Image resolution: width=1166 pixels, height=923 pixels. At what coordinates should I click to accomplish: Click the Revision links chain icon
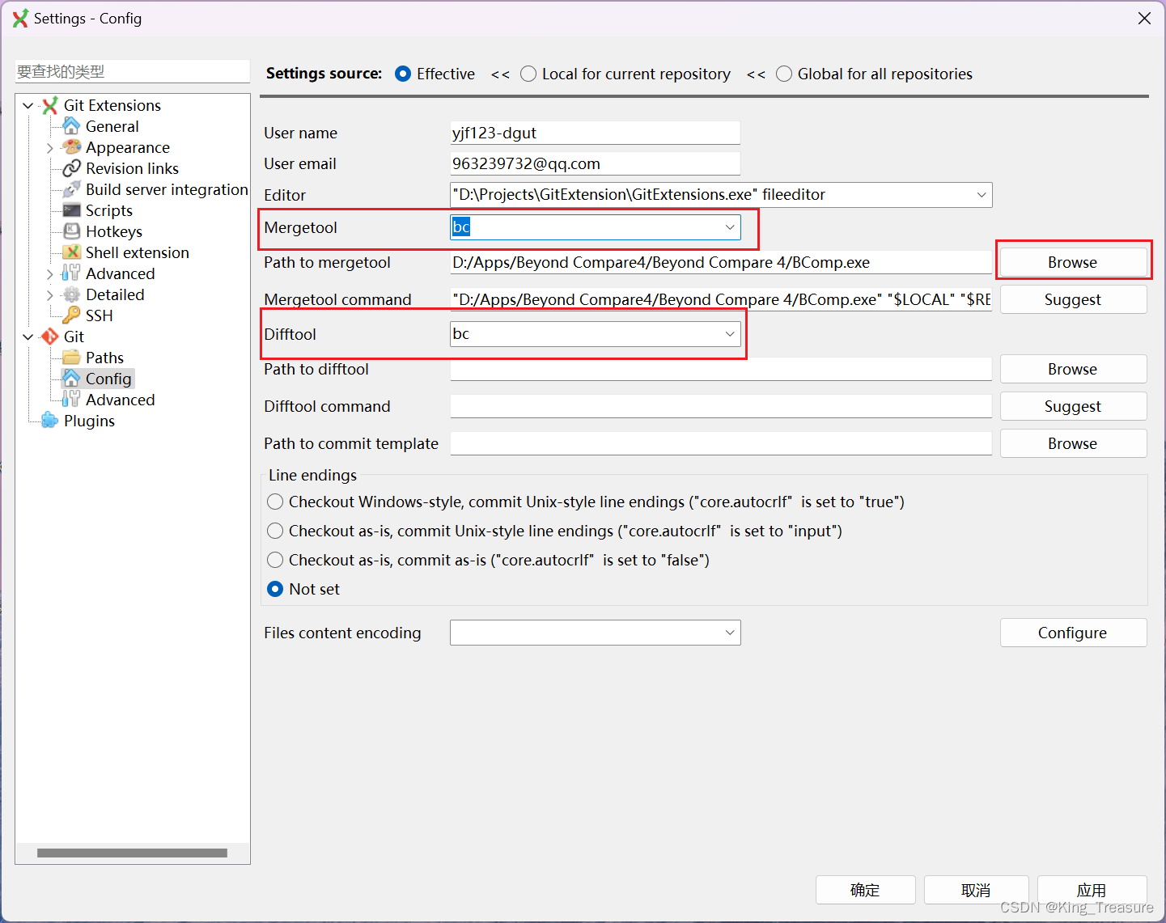[x=71, y=168]
